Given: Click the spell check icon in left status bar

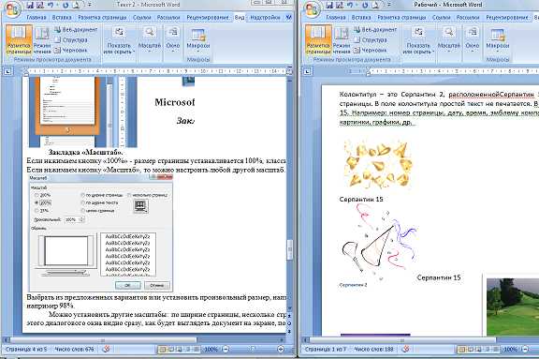Looking at the screenshot, I should point(107,349).
